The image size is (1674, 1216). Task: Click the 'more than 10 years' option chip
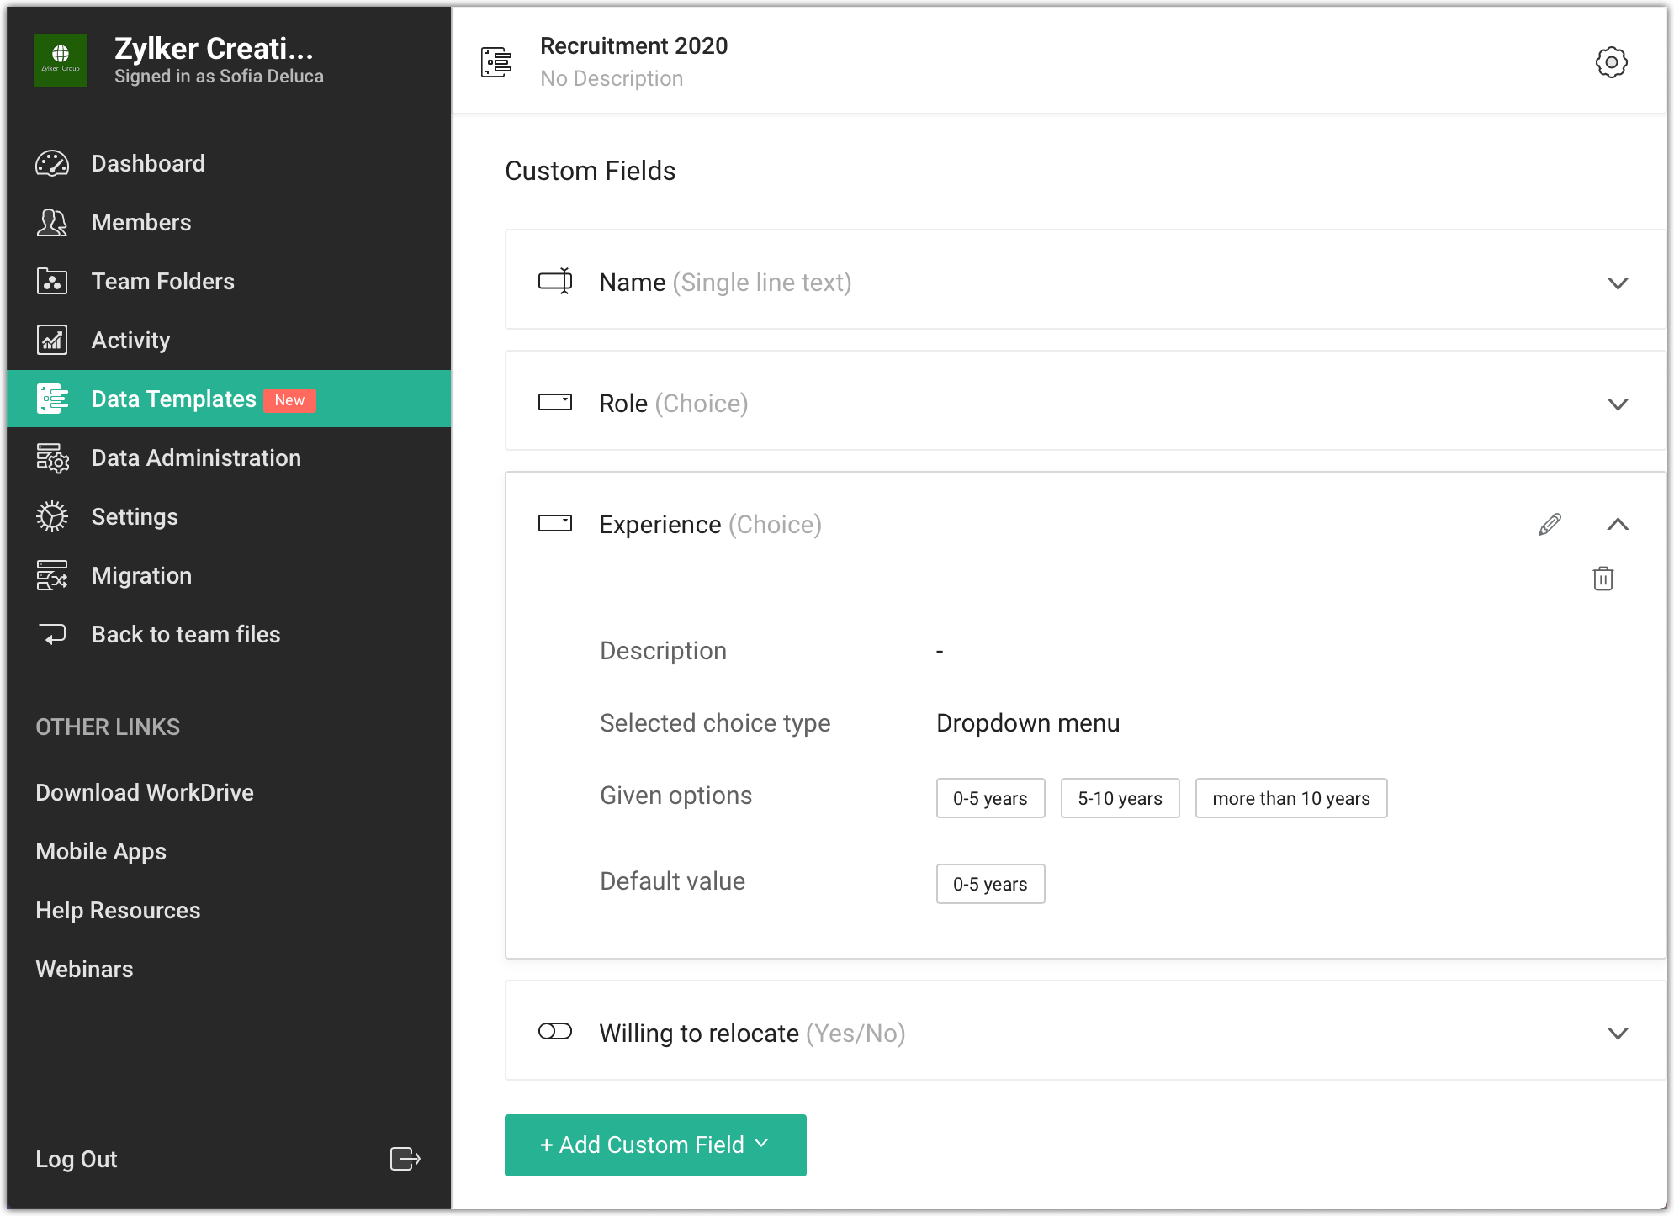click(1290, 798)
